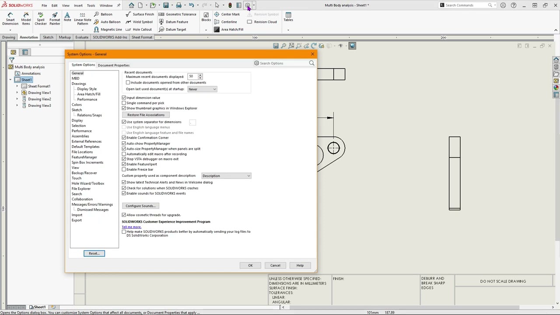Click the OK button in System Options

250,265
